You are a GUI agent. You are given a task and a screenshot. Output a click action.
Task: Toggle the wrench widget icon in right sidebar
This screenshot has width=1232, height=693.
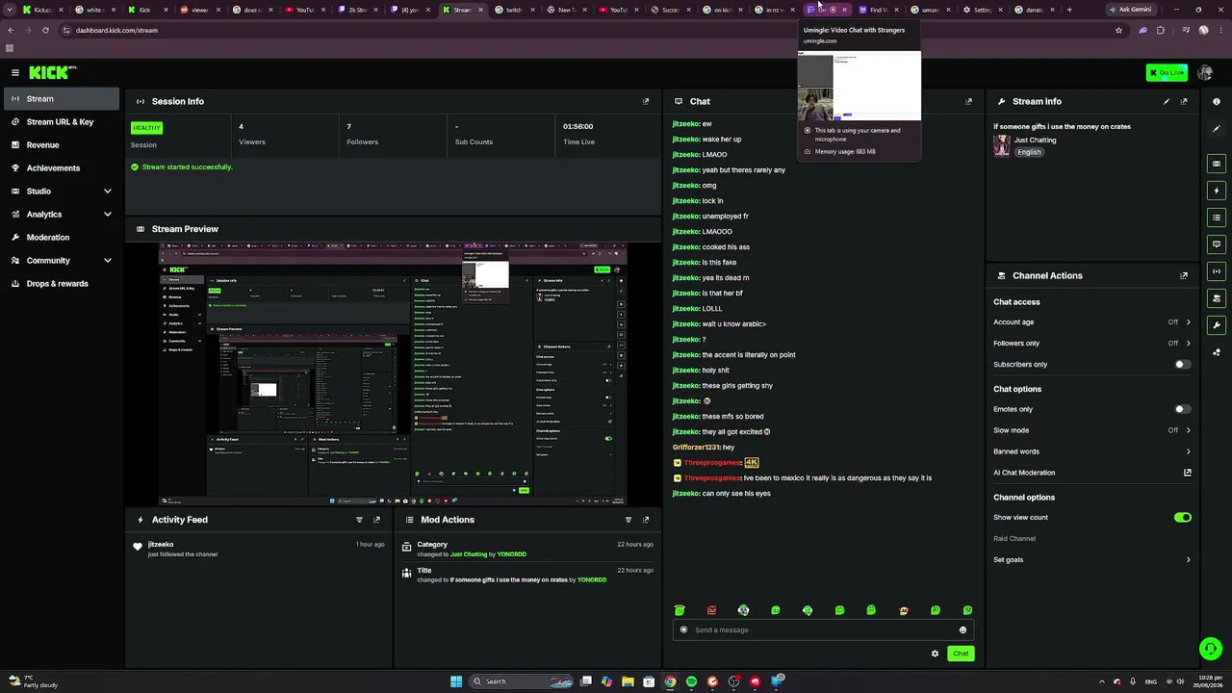[1217, 325]
